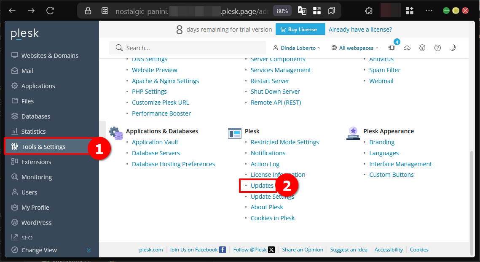Image resolution: width=480 pixels, height=262 pixels.
Task: Reload the page
Action: [x=50, y=11]
